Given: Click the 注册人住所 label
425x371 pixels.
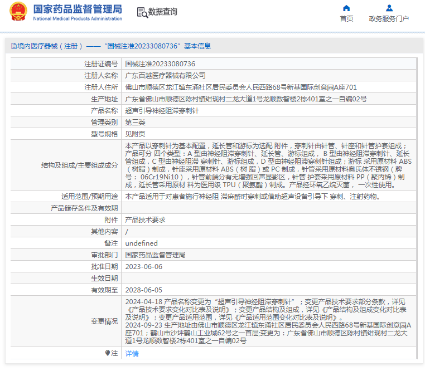Looking at the screenshot, I should 101,87.
